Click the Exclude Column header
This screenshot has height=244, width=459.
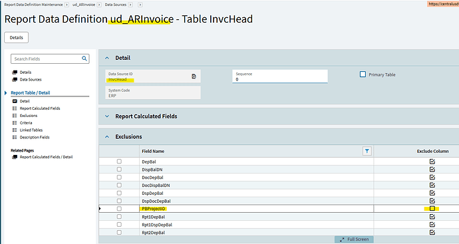pos(432,151)
